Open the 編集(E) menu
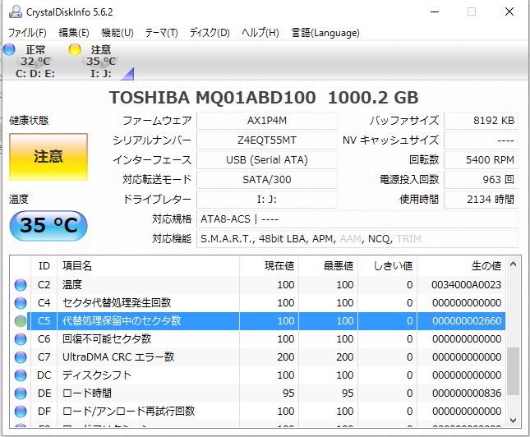Screen dimensions: 530x437 pyautogui.click(x=74, y=33)
